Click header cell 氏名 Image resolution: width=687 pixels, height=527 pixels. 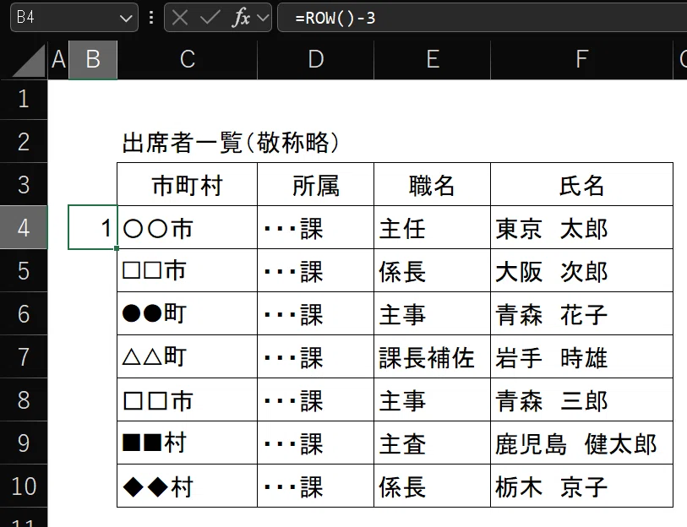pyautogui.click(x=581, y=184)
